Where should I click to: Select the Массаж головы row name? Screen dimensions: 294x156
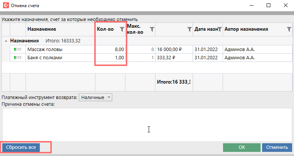(45, 49)
